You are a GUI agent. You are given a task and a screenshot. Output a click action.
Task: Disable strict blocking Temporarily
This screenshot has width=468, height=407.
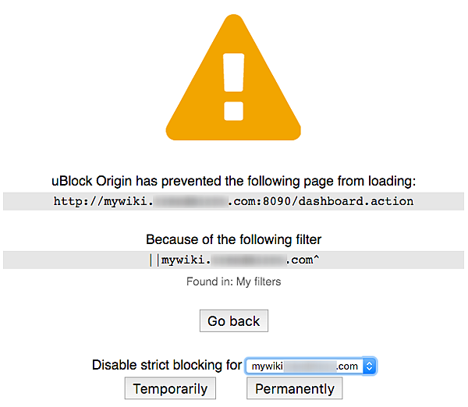point(170,388)
